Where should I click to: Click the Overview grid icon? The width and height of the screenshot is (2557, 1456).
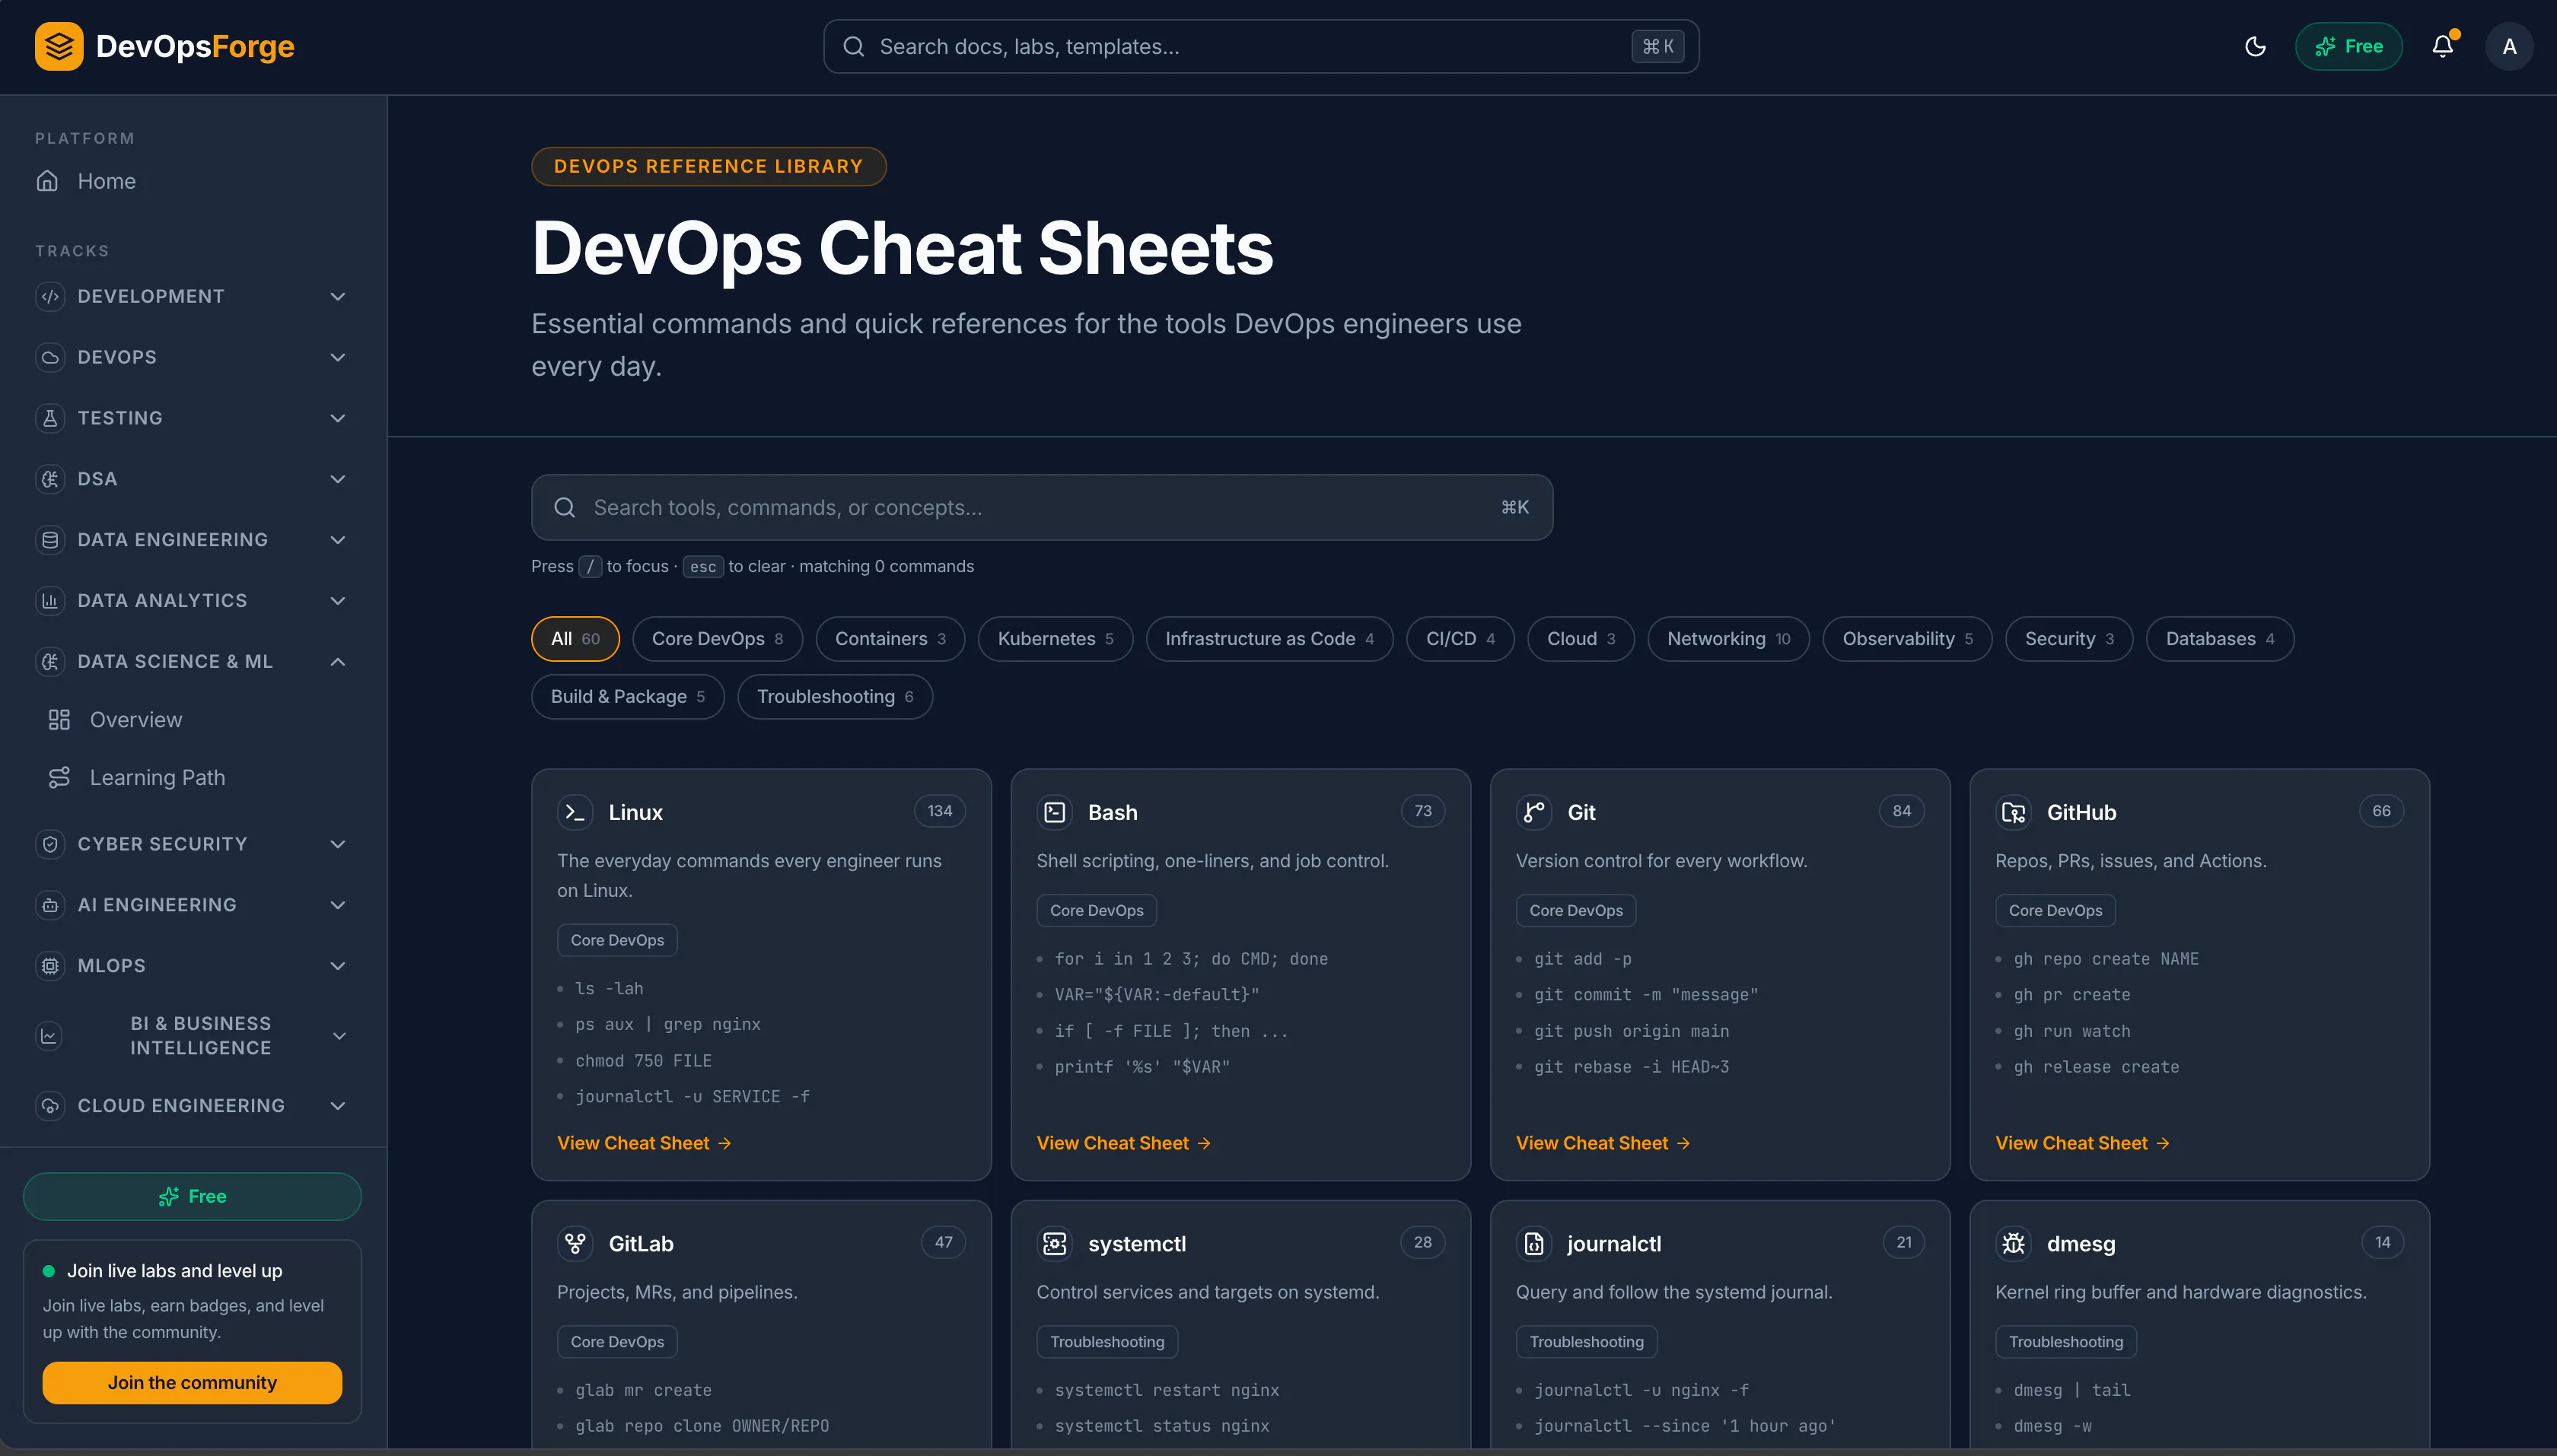(59, 720)
